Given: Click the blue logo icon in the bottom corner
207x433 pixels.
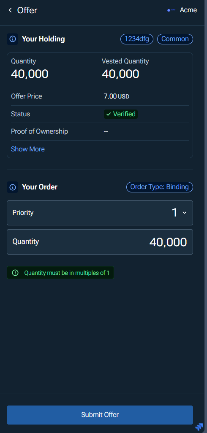Looking at the screenshot, I should [199, 426].
